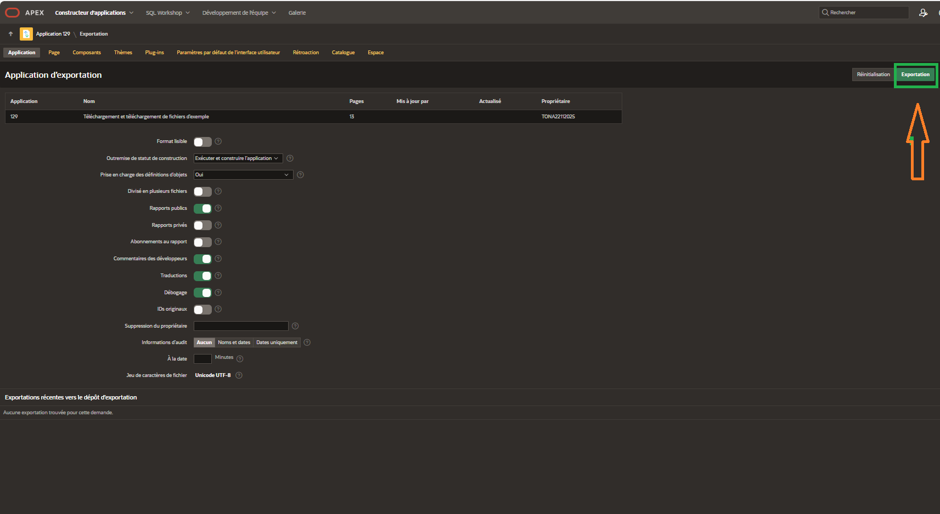The width and height of the screenshot is (940, 514).
Task: Click the Oracle APEX logo icon
Action: [12, 13]
